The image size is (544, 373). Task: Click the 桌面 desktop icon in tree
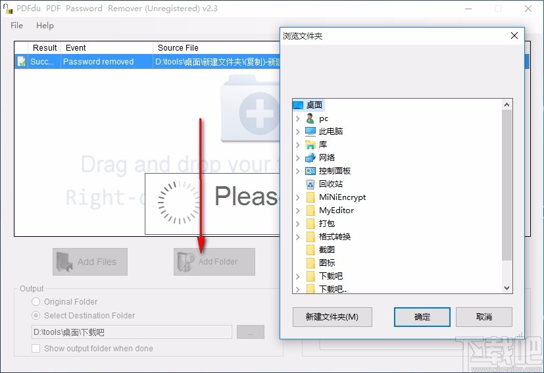pyautogui.click(x=298, y=105)
